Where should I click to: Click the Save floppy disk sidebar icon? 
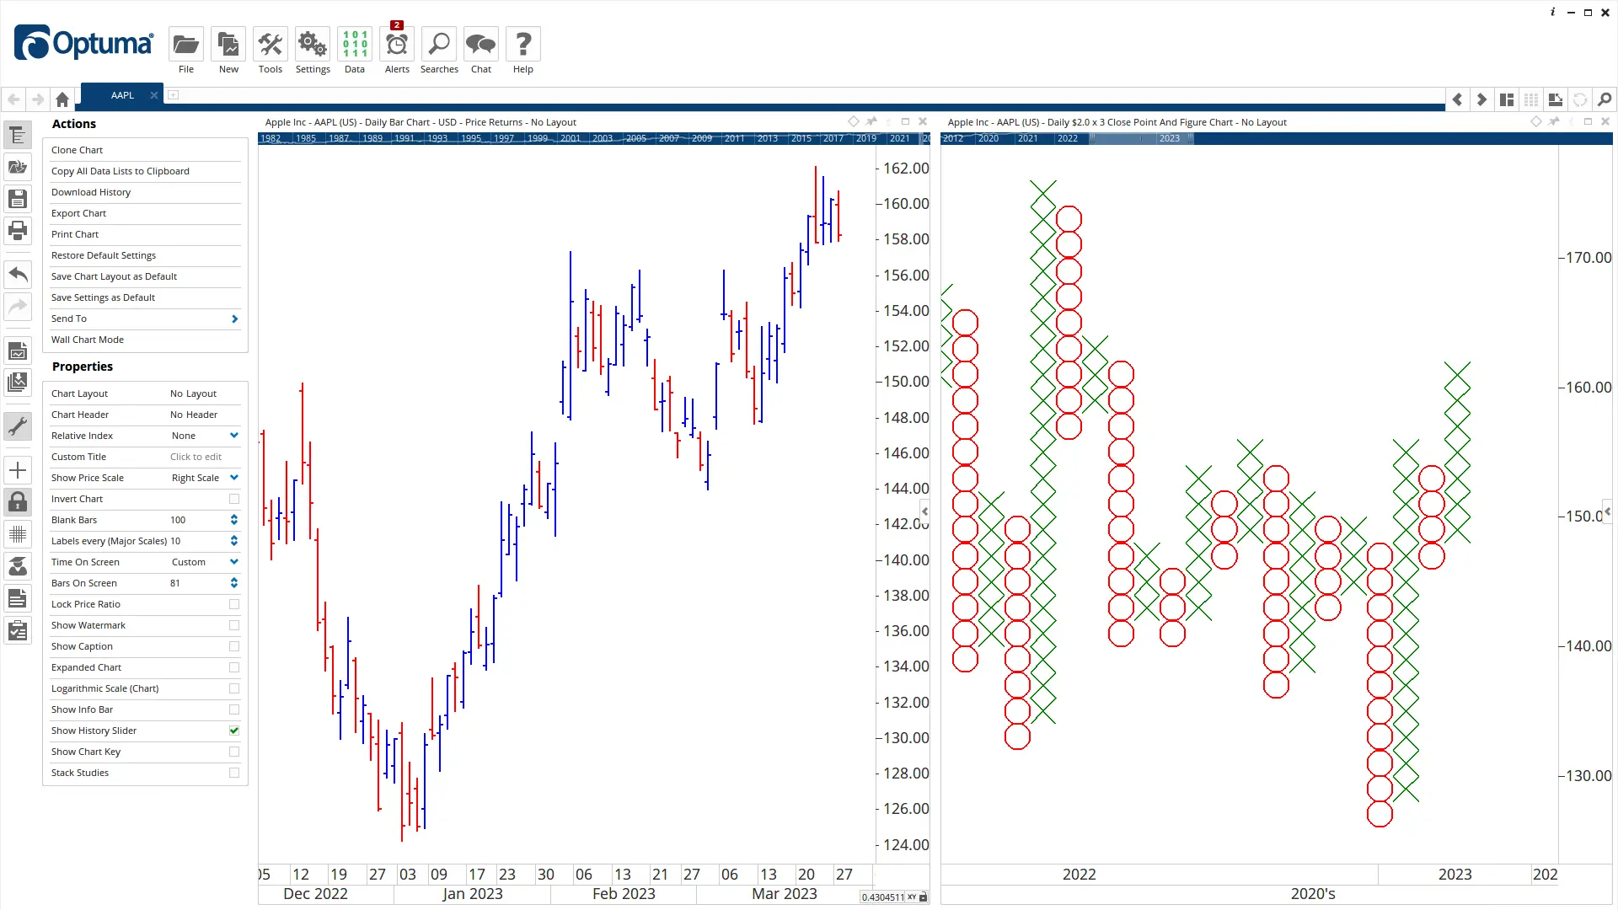pyautogui.click(x=18, y=199)
